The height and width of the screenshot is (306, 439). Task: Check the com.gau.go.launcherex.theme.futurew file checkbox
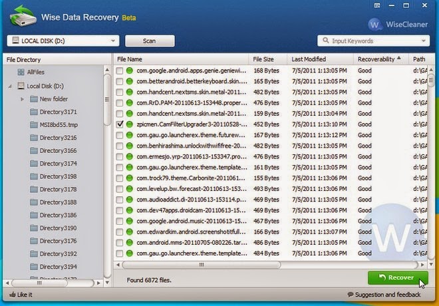click(120, 135)
